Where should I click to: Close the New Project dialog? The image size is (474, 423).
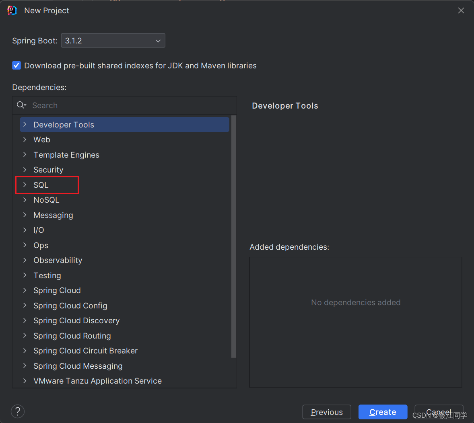click(x=461, y=10)
